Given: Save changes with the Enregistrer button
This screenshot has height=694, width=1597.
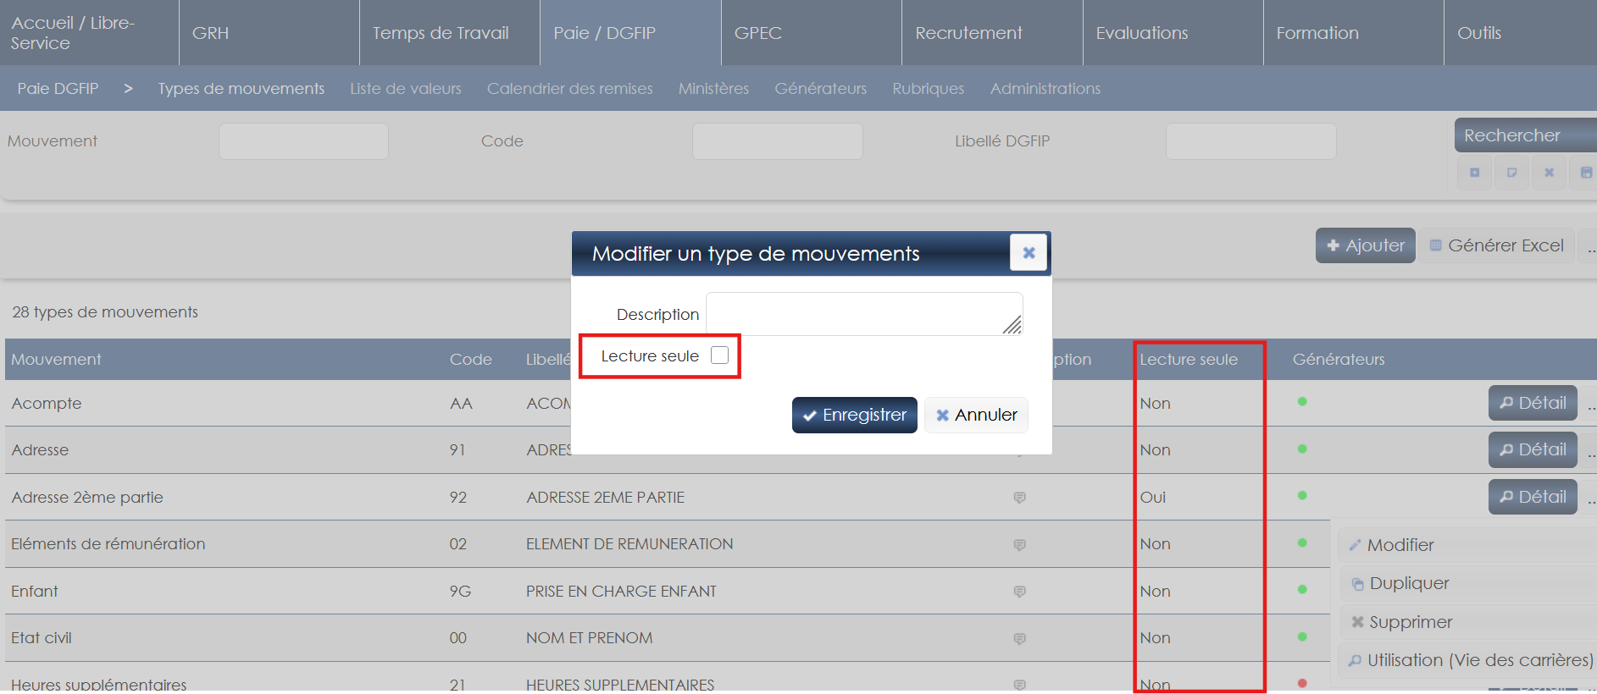Looking at the screenshot, I should [854, 415].
